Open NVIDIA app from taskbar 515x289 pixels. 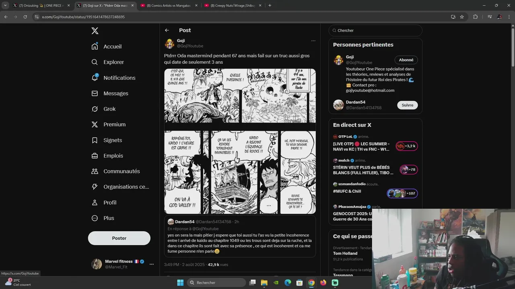276,283
